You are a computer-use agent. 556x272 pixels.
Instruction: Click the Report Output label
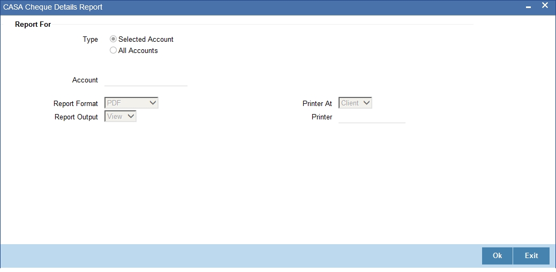(x=76, y=117)
